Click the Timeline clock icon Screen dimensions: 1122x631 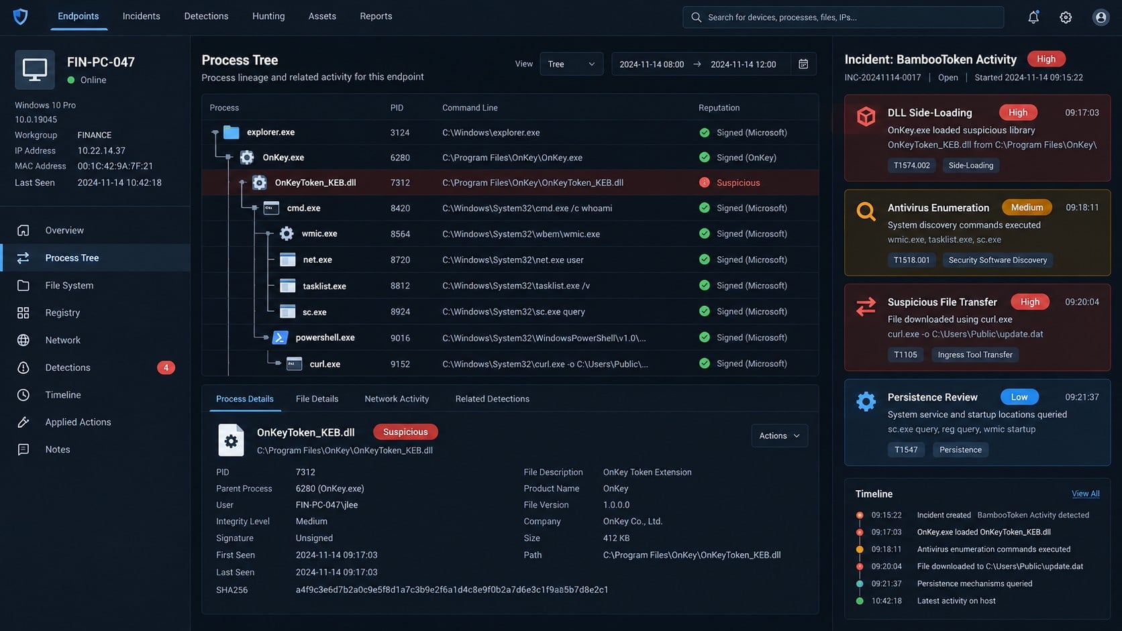coord(23,395)
